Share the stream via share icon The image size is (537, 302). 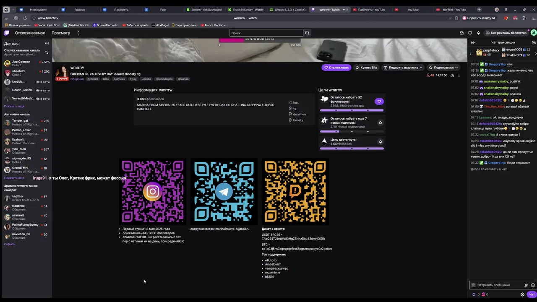tap(452, 75)
